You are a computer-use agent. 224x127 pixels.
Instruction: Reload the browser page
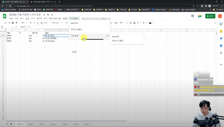click(10, 6)
